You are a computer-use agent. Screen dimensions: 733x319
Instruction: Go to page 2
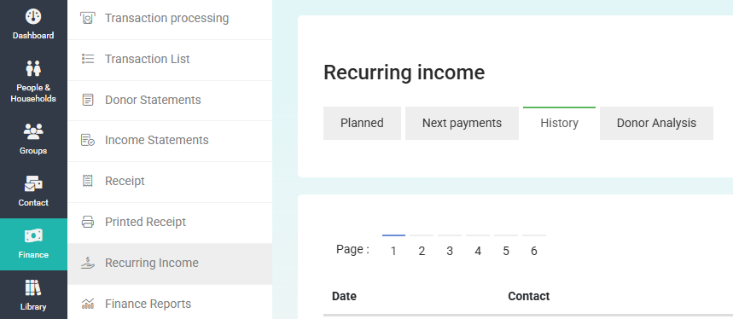point(422,251)
